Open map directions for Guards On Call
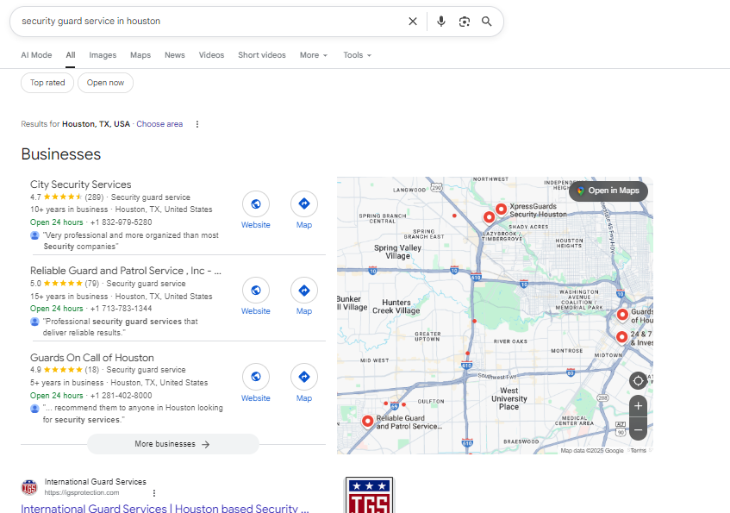730x513 pixels. 304,378
